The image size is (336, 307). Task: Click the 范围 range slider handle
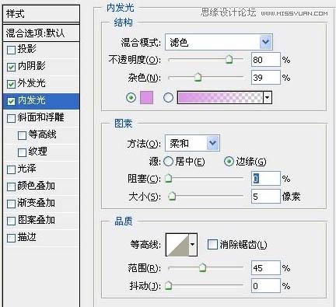202,267
